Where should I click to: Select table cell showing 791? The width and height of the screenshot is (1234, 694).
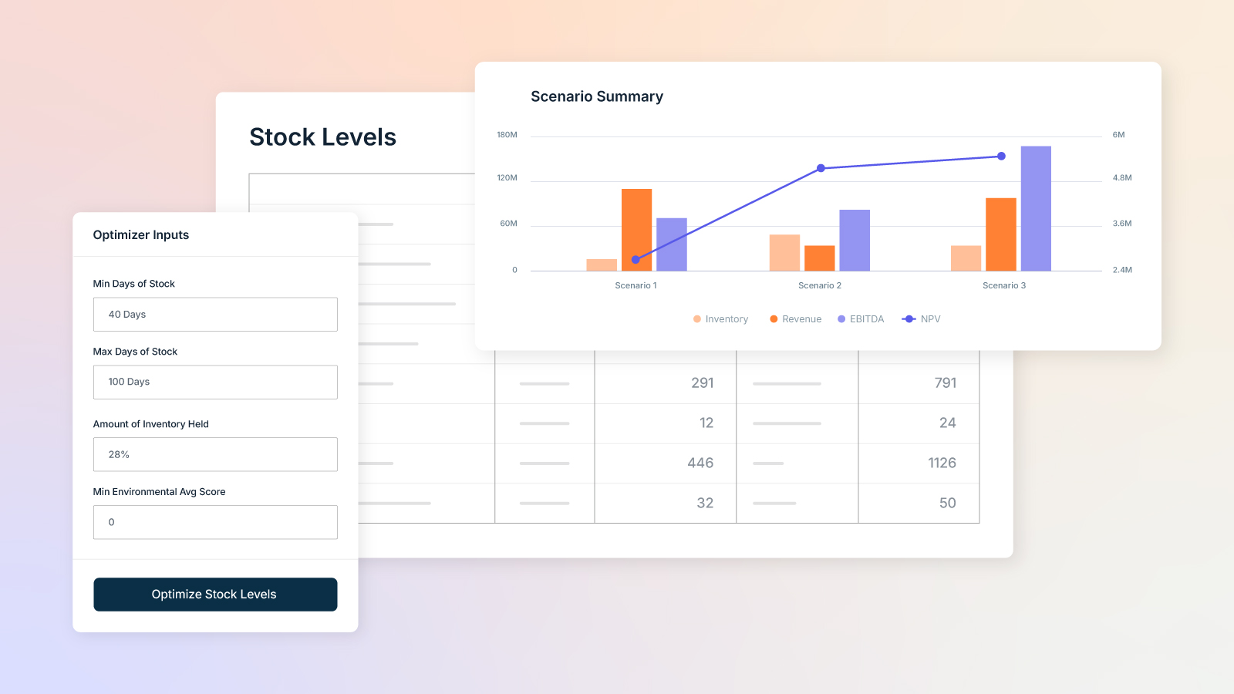click(x=919, y=383)
